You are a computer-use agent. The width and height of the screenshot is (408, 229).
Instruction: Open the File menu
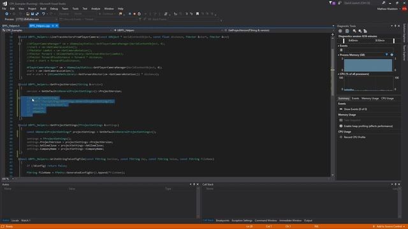click(x=4, y=8)
